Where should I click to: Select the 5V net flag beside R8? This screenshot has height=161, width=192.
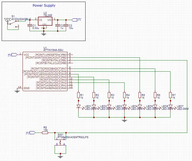point(33,133)
